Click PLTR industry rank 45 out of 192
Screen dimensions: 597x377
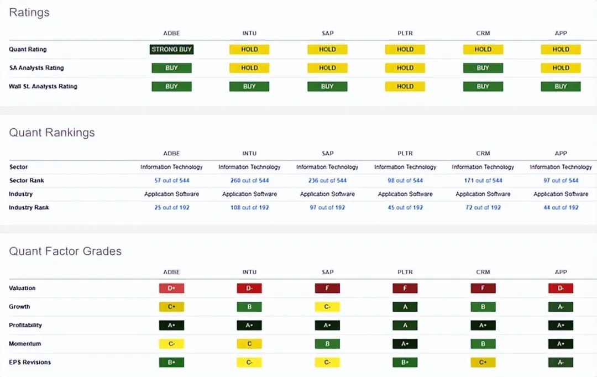405,207
